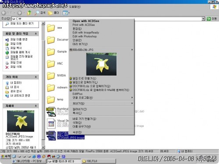Screen dimensions: 219x164
Task: Click the 파일 인쇄 print link
Action: [x=14, y=63]
